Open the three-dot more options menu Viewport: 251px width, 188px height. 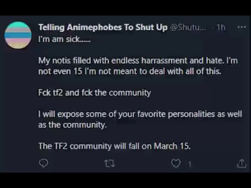click(241, 27)
